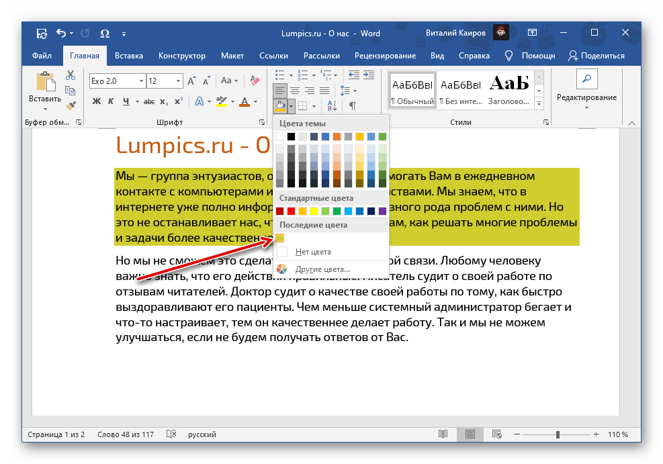Click the Undo arrow in quick access toolbar
The width and height of the screenshot is (663, 464).
(61, 33)
